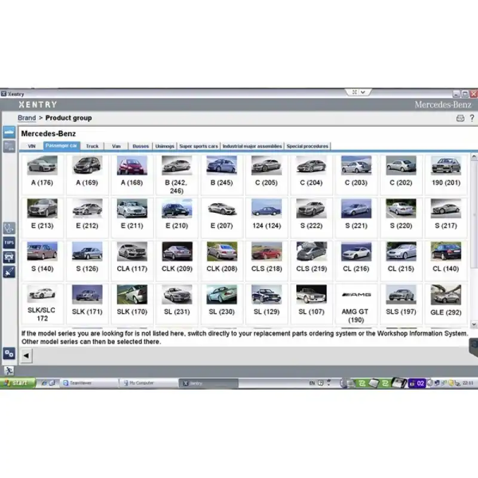Open the Super sports cars tab
The height and width of the screenshot is (478, 478).
[x=199, y=146]
